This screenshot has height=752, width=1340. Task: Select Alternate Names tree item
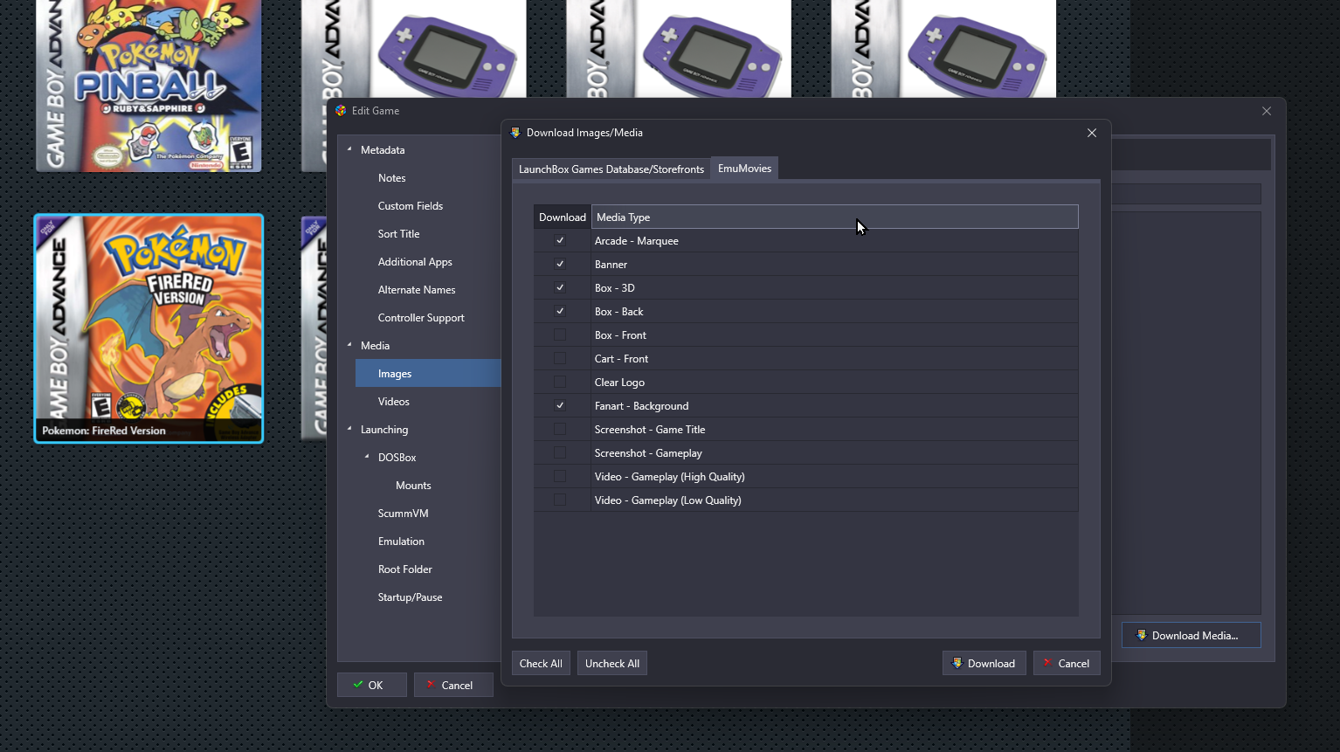[417, 289]
